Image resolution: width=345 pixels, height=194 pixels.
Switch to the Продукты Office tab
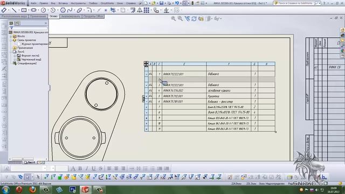pyautogui.click(x=93, y=16)
